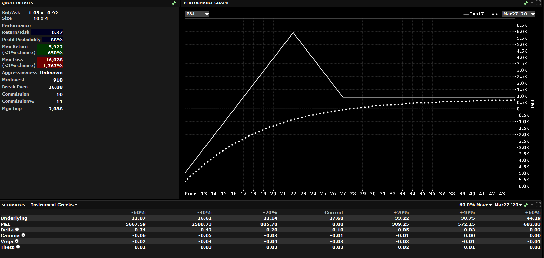Open the Mar27 '20 date dropdown in graph
The width and height of the screenshot is (544, 258).
tap(518, 14)
